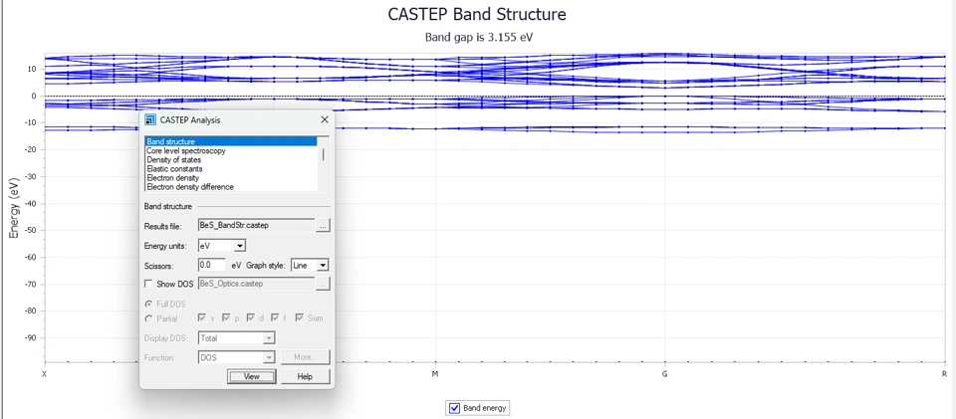956x419 pixels.
Task: Click the Results file text field
Action: click(255, 226)
